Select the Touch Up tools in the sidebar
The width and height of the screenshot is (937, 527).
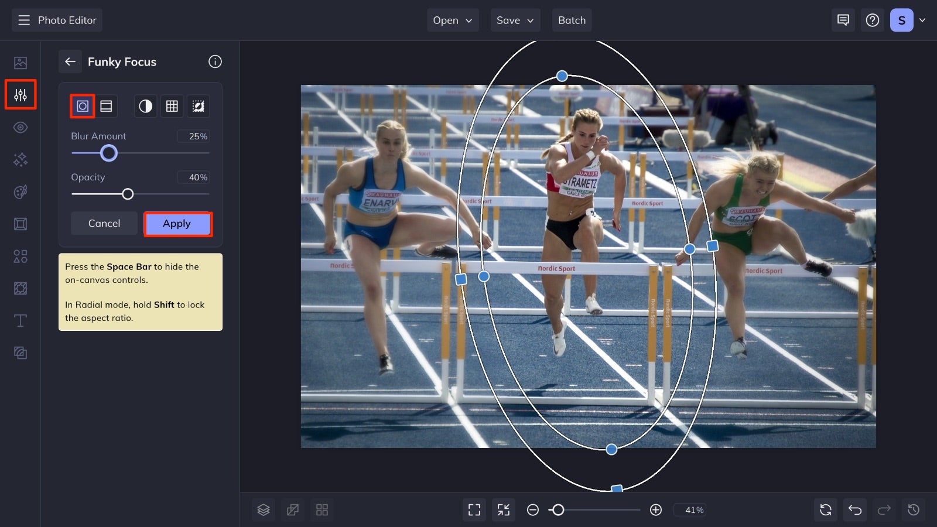click(x=20, y=127)
